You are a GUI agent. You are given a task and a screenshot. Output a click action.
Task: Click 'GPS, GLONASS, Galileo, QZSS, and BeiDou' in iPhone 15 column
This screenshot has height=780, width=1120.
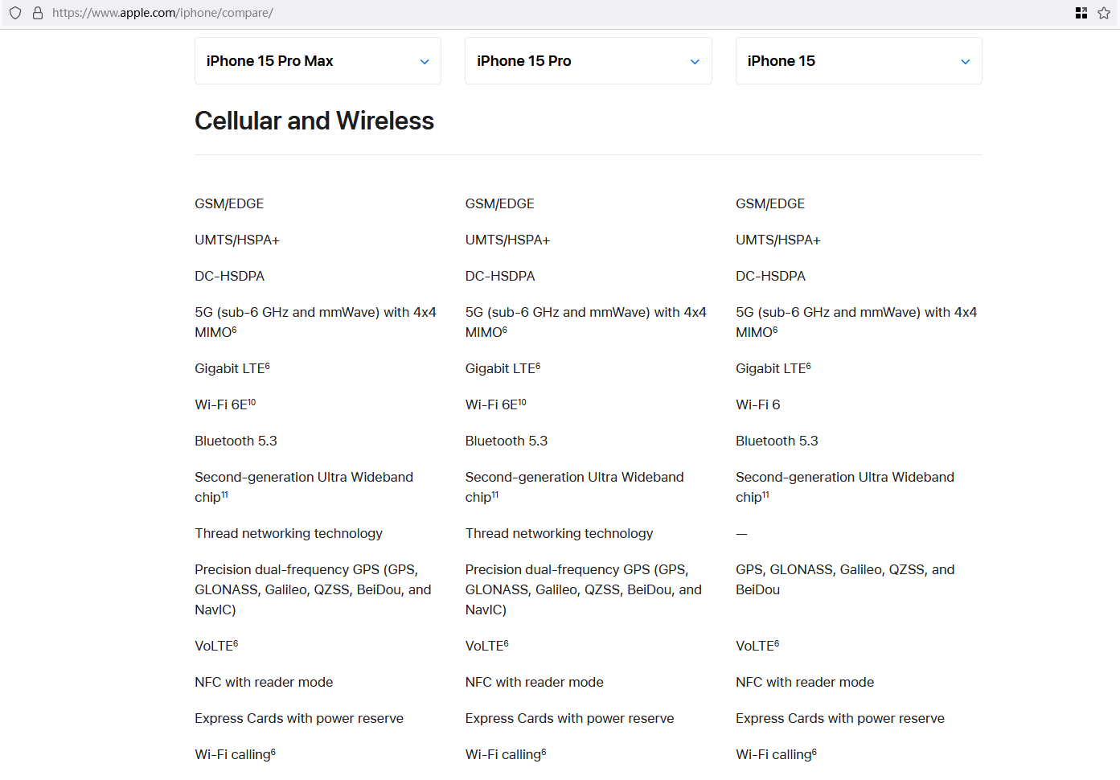click(845, 579)
